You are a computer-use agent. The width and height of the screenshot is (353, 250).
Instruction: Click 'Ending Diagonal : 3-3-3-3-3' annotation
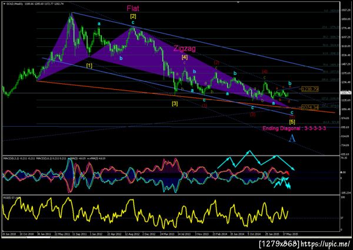[294, 129]
